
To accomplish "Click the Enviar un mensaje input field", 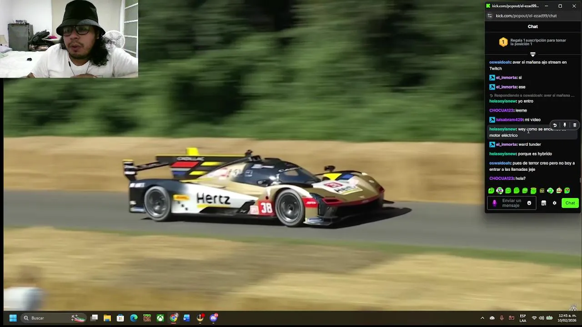I will click(511, 203).
